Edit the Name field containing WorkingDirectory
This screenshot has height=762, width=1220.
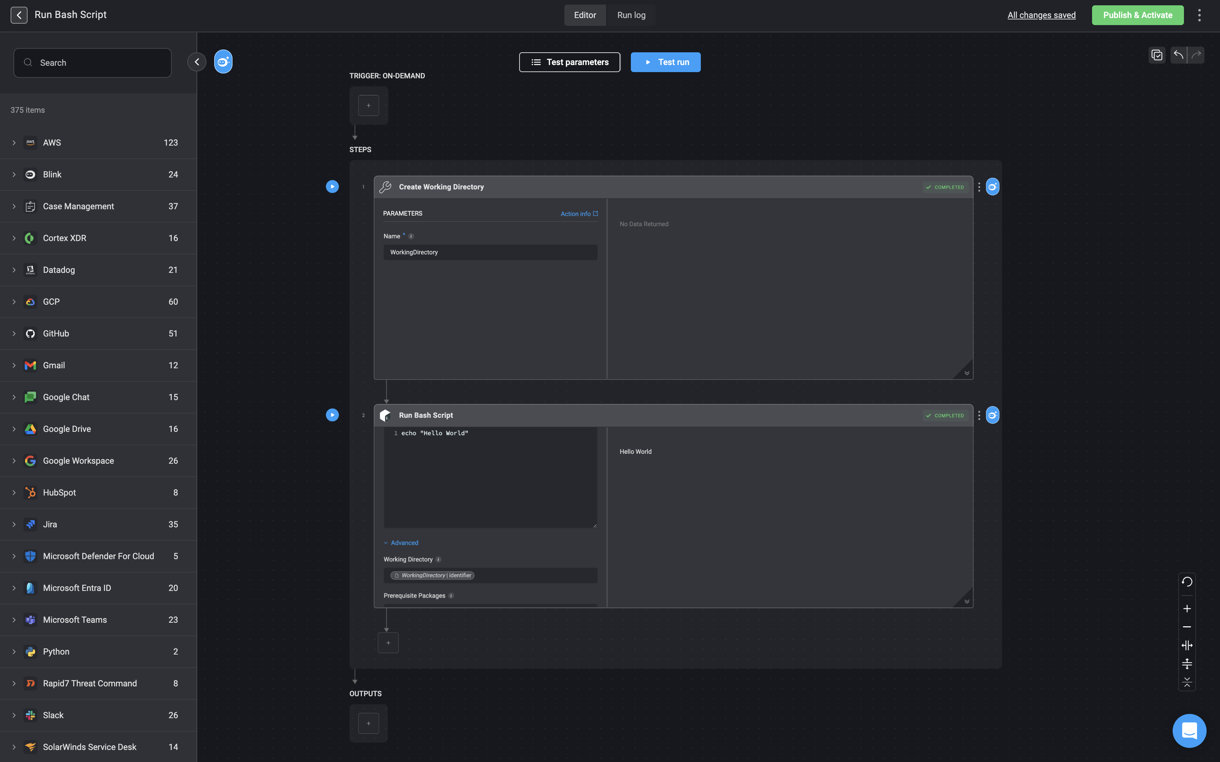tap(490, 252)
